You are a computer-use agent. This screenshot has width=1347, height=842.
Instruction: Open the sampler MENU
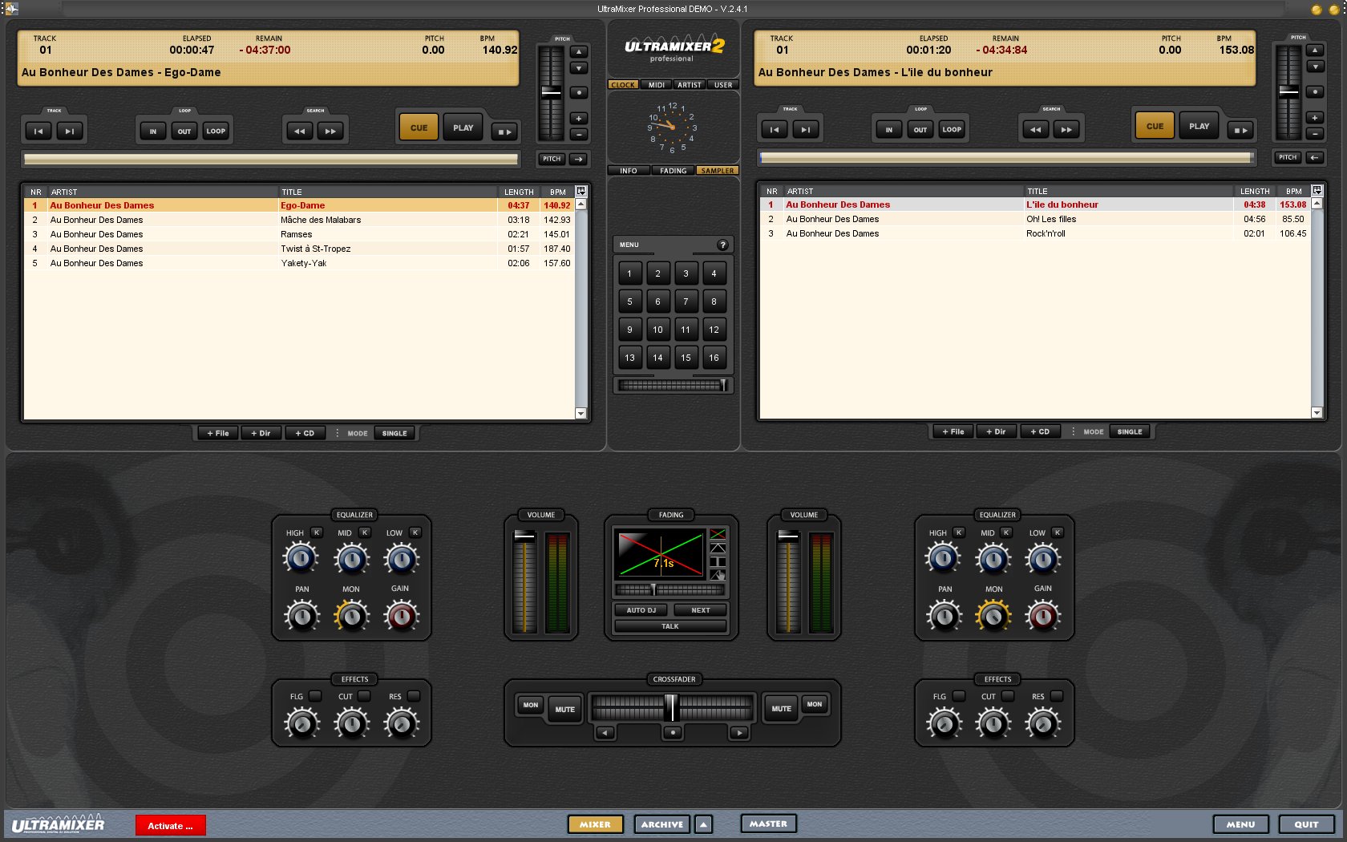[x=629, y=245]
